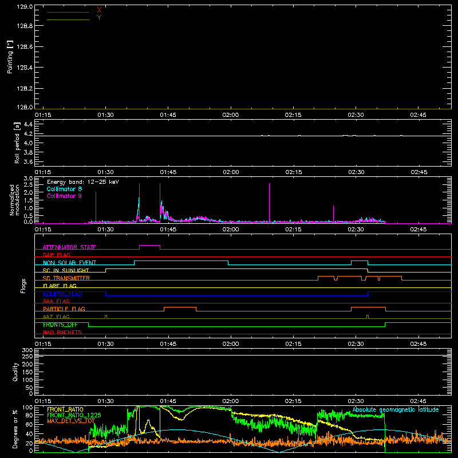Click the GAP_FLAG label
The image size is (458, 458).
(x=56, y=255)
